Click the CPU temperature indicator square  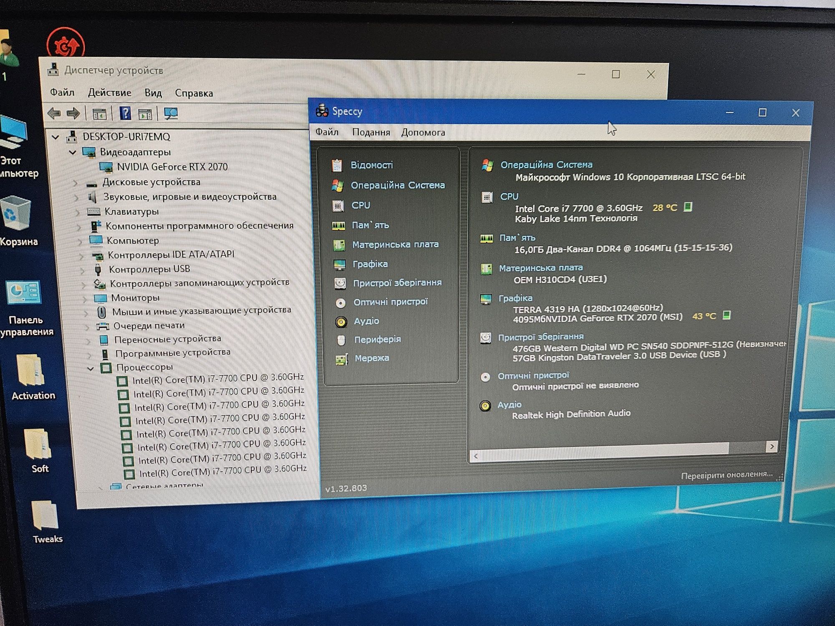click(688, 207)
